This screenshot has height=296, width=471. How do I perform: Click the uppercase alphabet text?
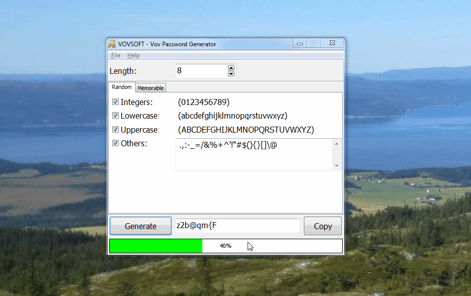246,130
